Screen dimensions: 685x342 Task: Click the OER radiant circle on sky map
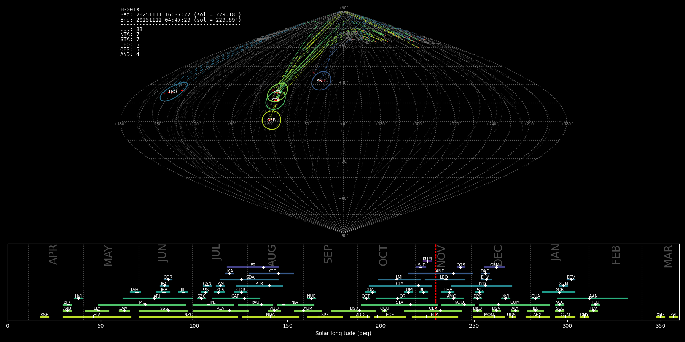(271, 120)
